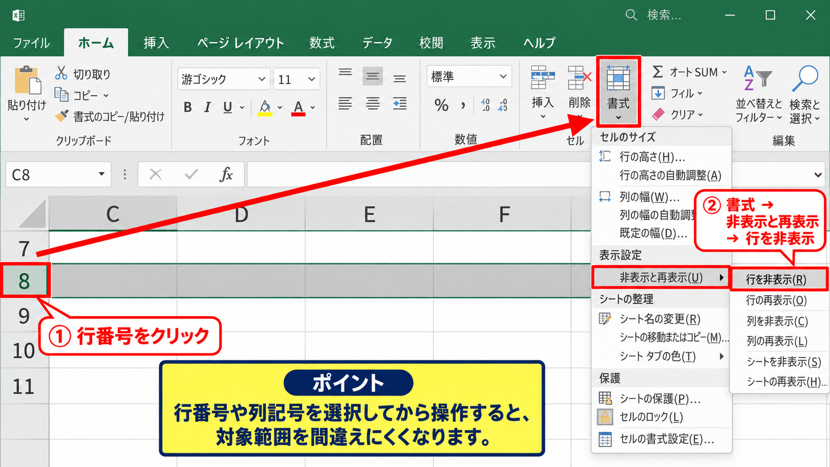Switch to the 数式 ribbon tab

tap(322, 43)
